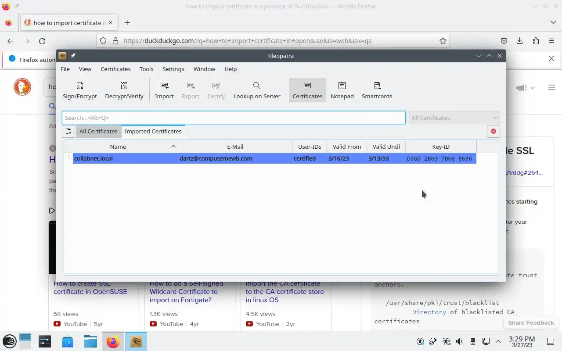
Task: Click the shield tracking protection icon
Action: point(103,41)
